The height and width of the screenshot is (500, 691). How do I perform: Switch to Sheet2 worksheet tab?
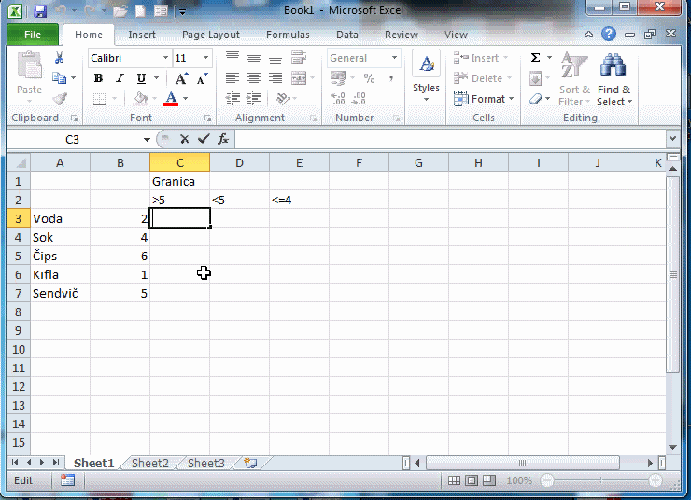point(149,463)
